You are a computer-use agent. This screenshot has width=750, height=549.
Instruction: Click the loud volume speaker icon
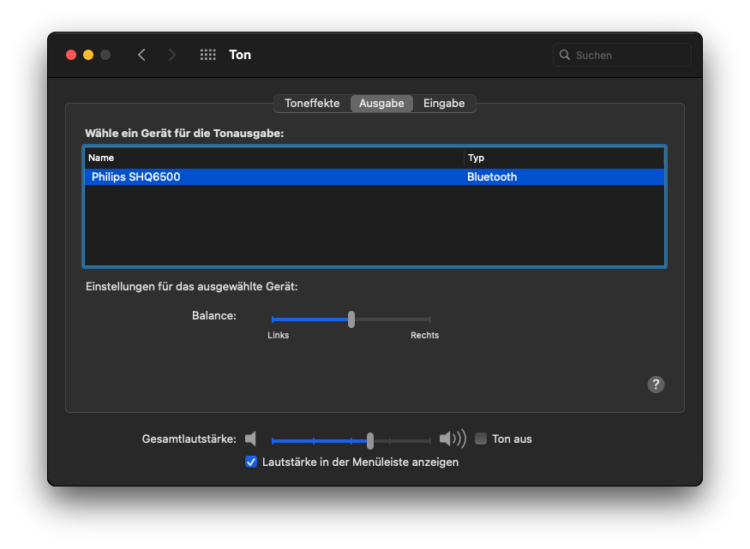tap(453, 439)
